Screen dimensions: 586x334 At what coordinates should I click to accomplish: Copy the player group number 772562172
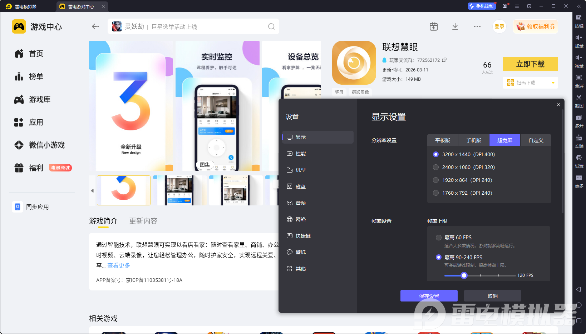click(x=444, y=60)
